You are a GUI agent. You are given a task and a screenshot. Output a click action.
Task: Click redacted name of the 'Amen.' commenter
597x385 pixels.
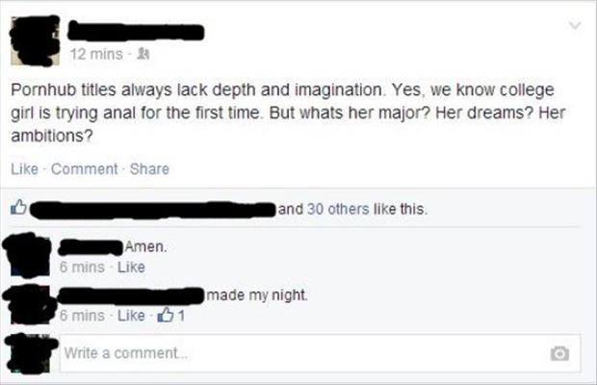tap(91, 247)
